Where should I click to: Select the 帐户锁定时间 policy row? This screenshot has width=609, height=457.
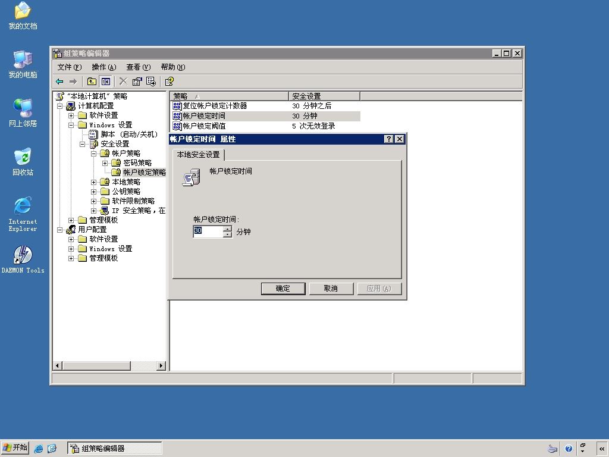pos(265,116)
